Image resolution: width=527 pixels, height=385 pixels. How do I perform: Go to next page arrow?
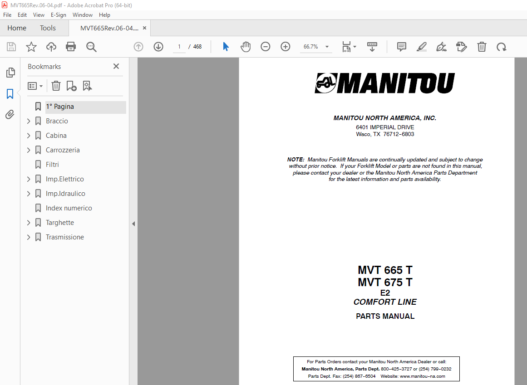tap(158, 47)
